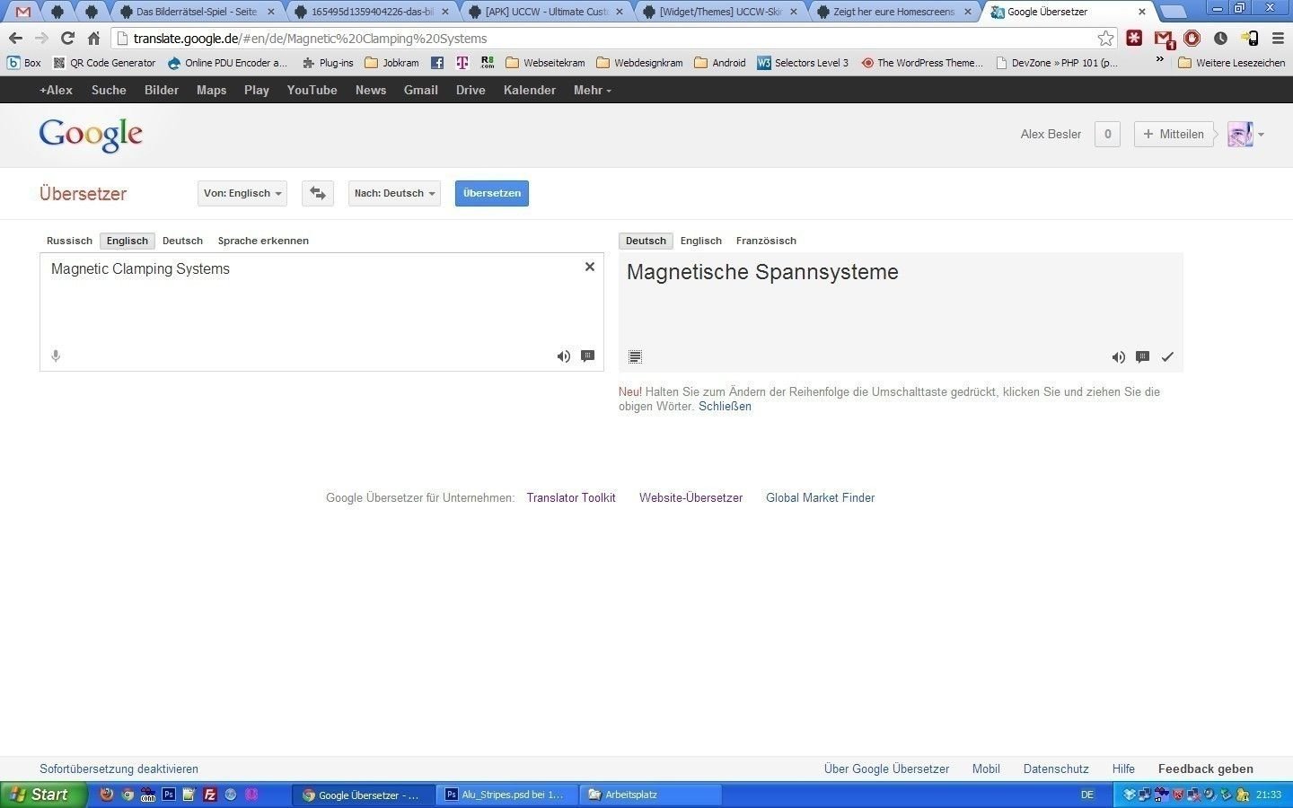
Task: Open account dropdown arrow beside avatar
Action: (1261, 135)
